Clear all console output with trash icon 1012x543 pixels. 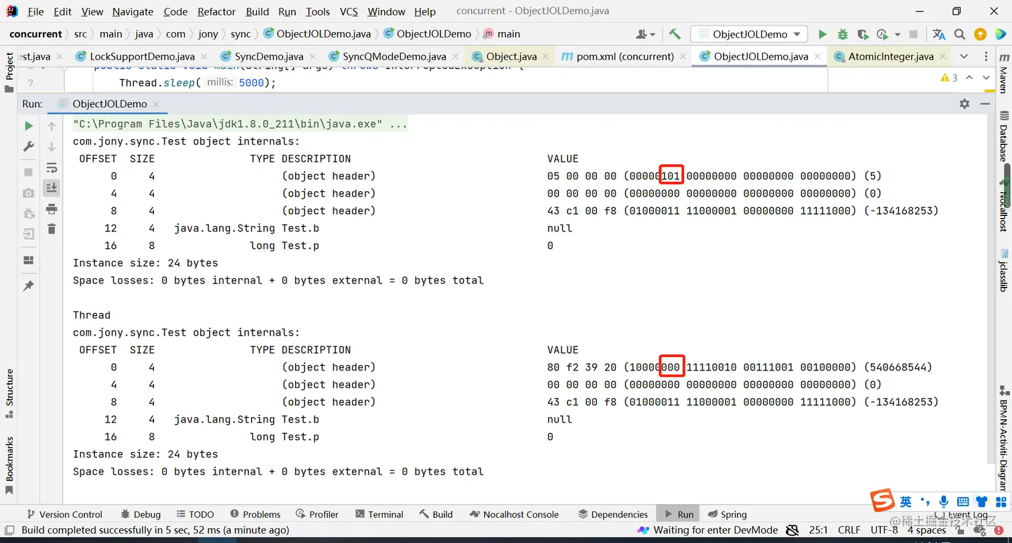(52, 229)
